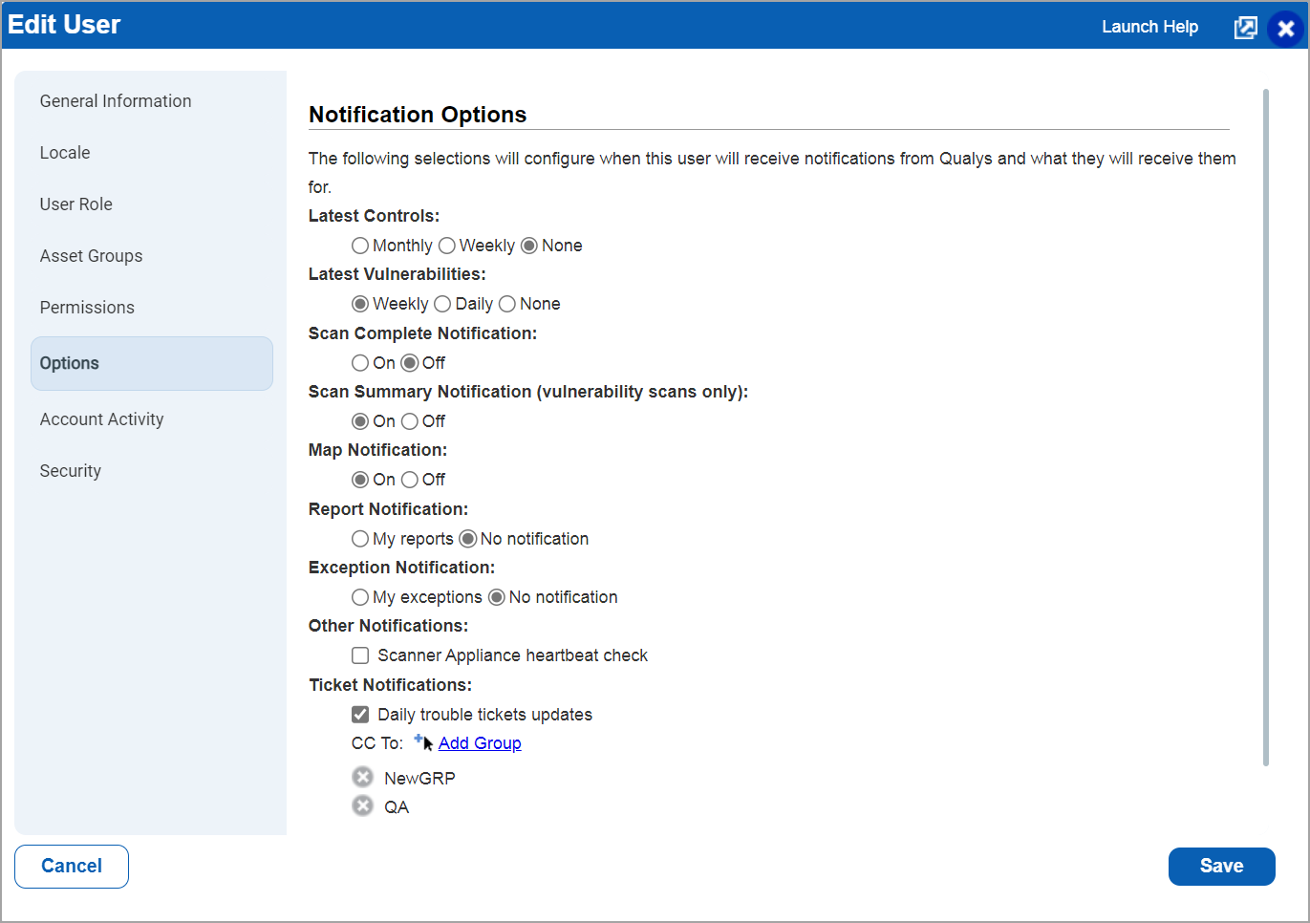Select My exceptions for Exception Notification
The image size is (1310, 923).
360,597
